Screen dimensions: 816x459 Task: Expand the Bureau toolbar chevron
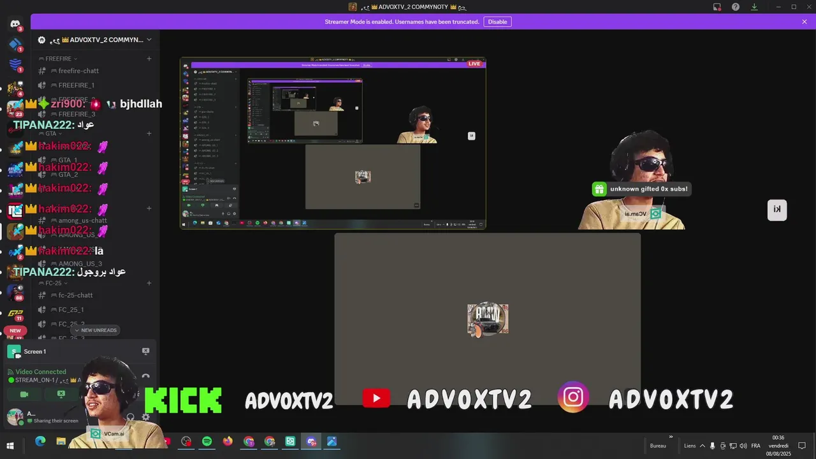(671, 437)
